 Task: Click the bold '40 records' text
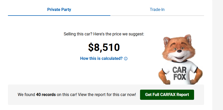[x=46, y=94]
